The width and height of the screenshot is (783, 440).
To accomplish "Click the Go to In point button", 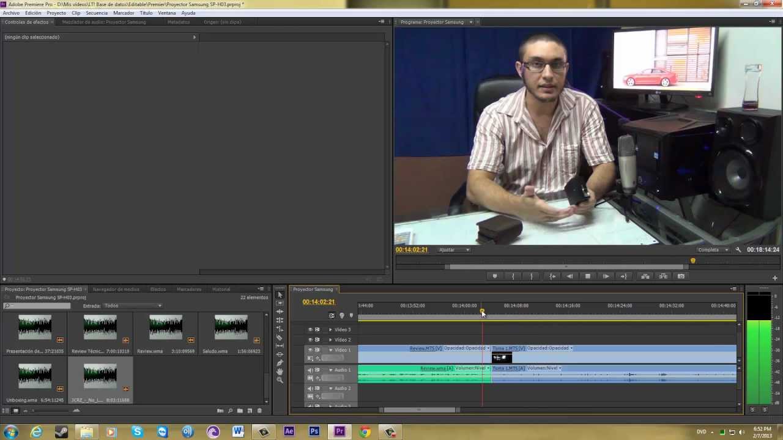I will 552,276.
